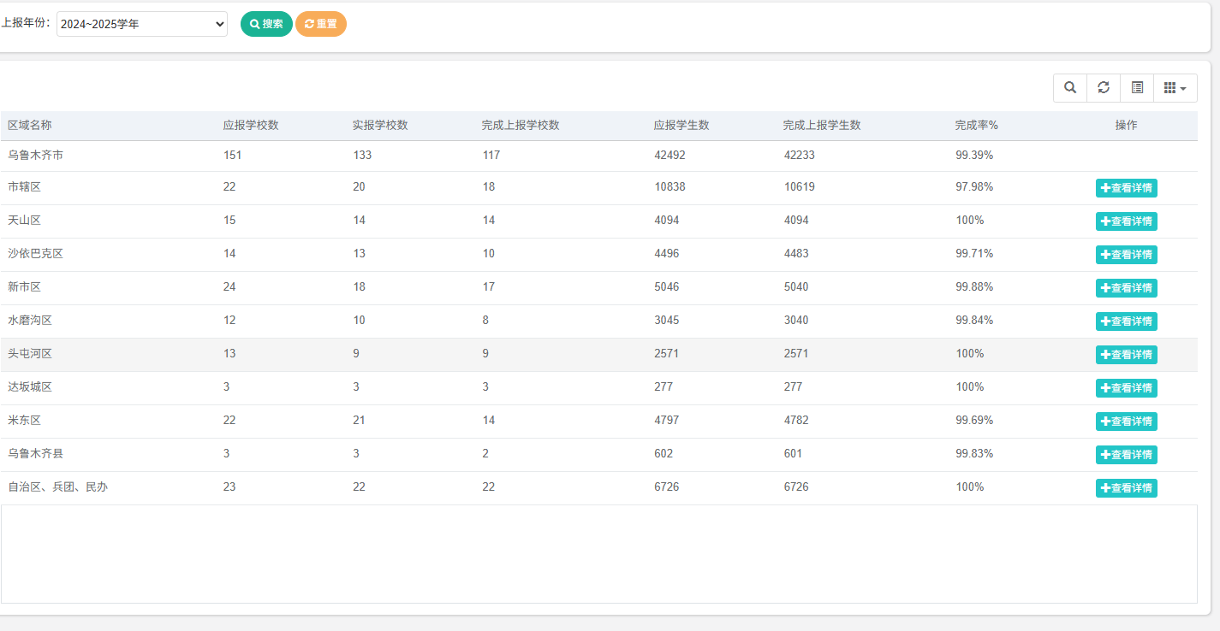Open the columns grid dropdown
The height and width of the screenshot is (631, 1220).
coord(1175,88)
